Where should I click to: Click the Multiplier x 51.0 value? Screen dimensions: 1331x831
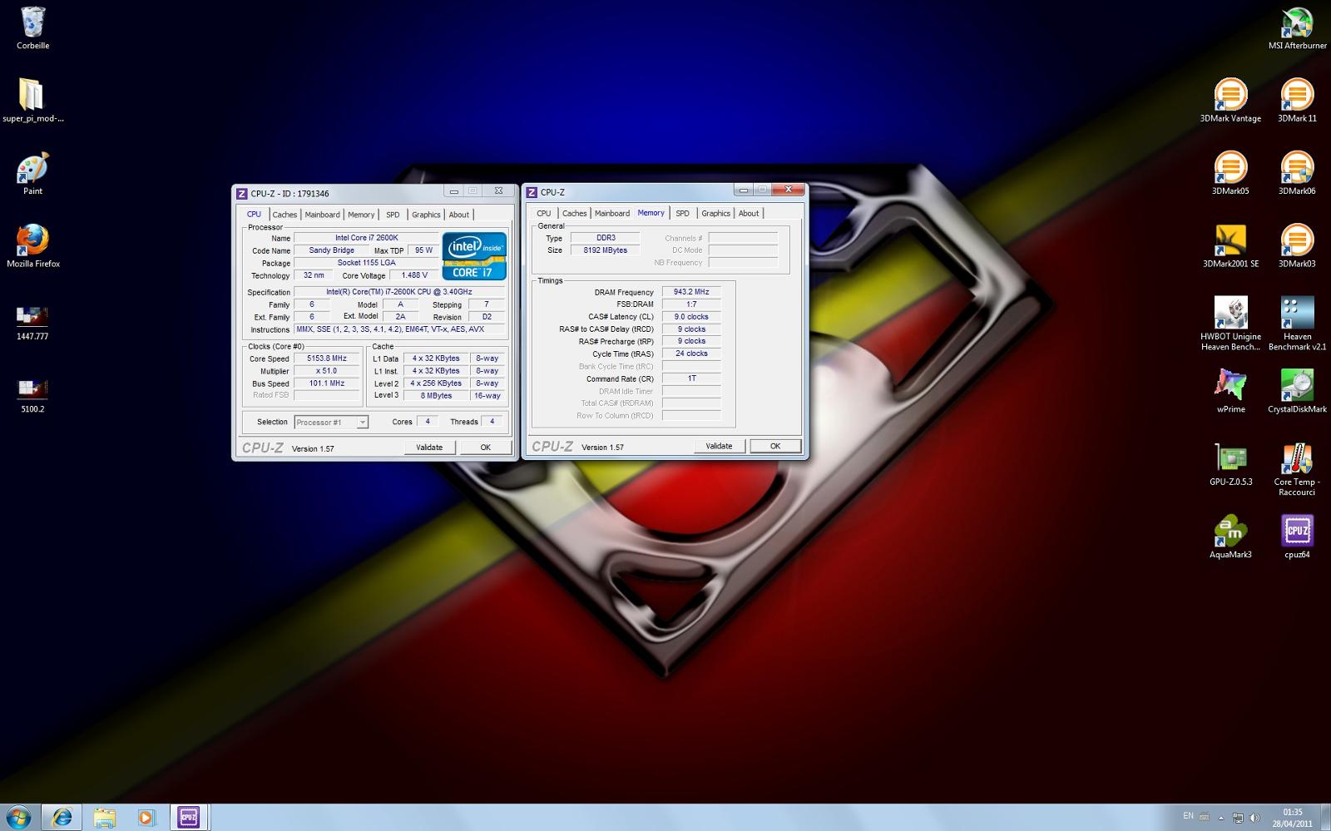327,371
